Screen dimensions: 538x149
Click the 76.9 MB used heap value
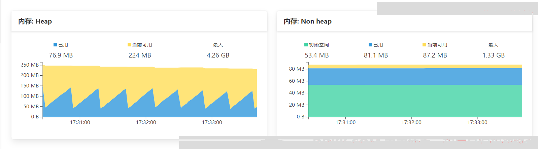click(x=61, y=55)
